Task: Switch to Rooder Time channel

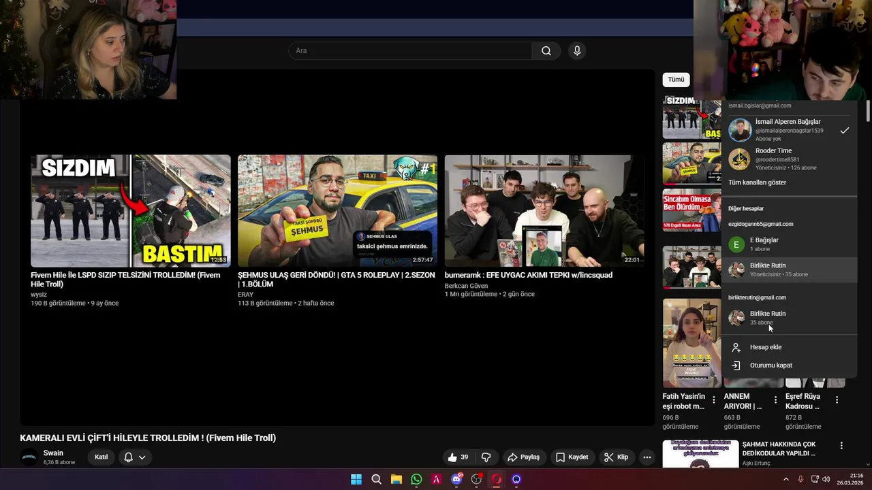Action: coord(789,159)
